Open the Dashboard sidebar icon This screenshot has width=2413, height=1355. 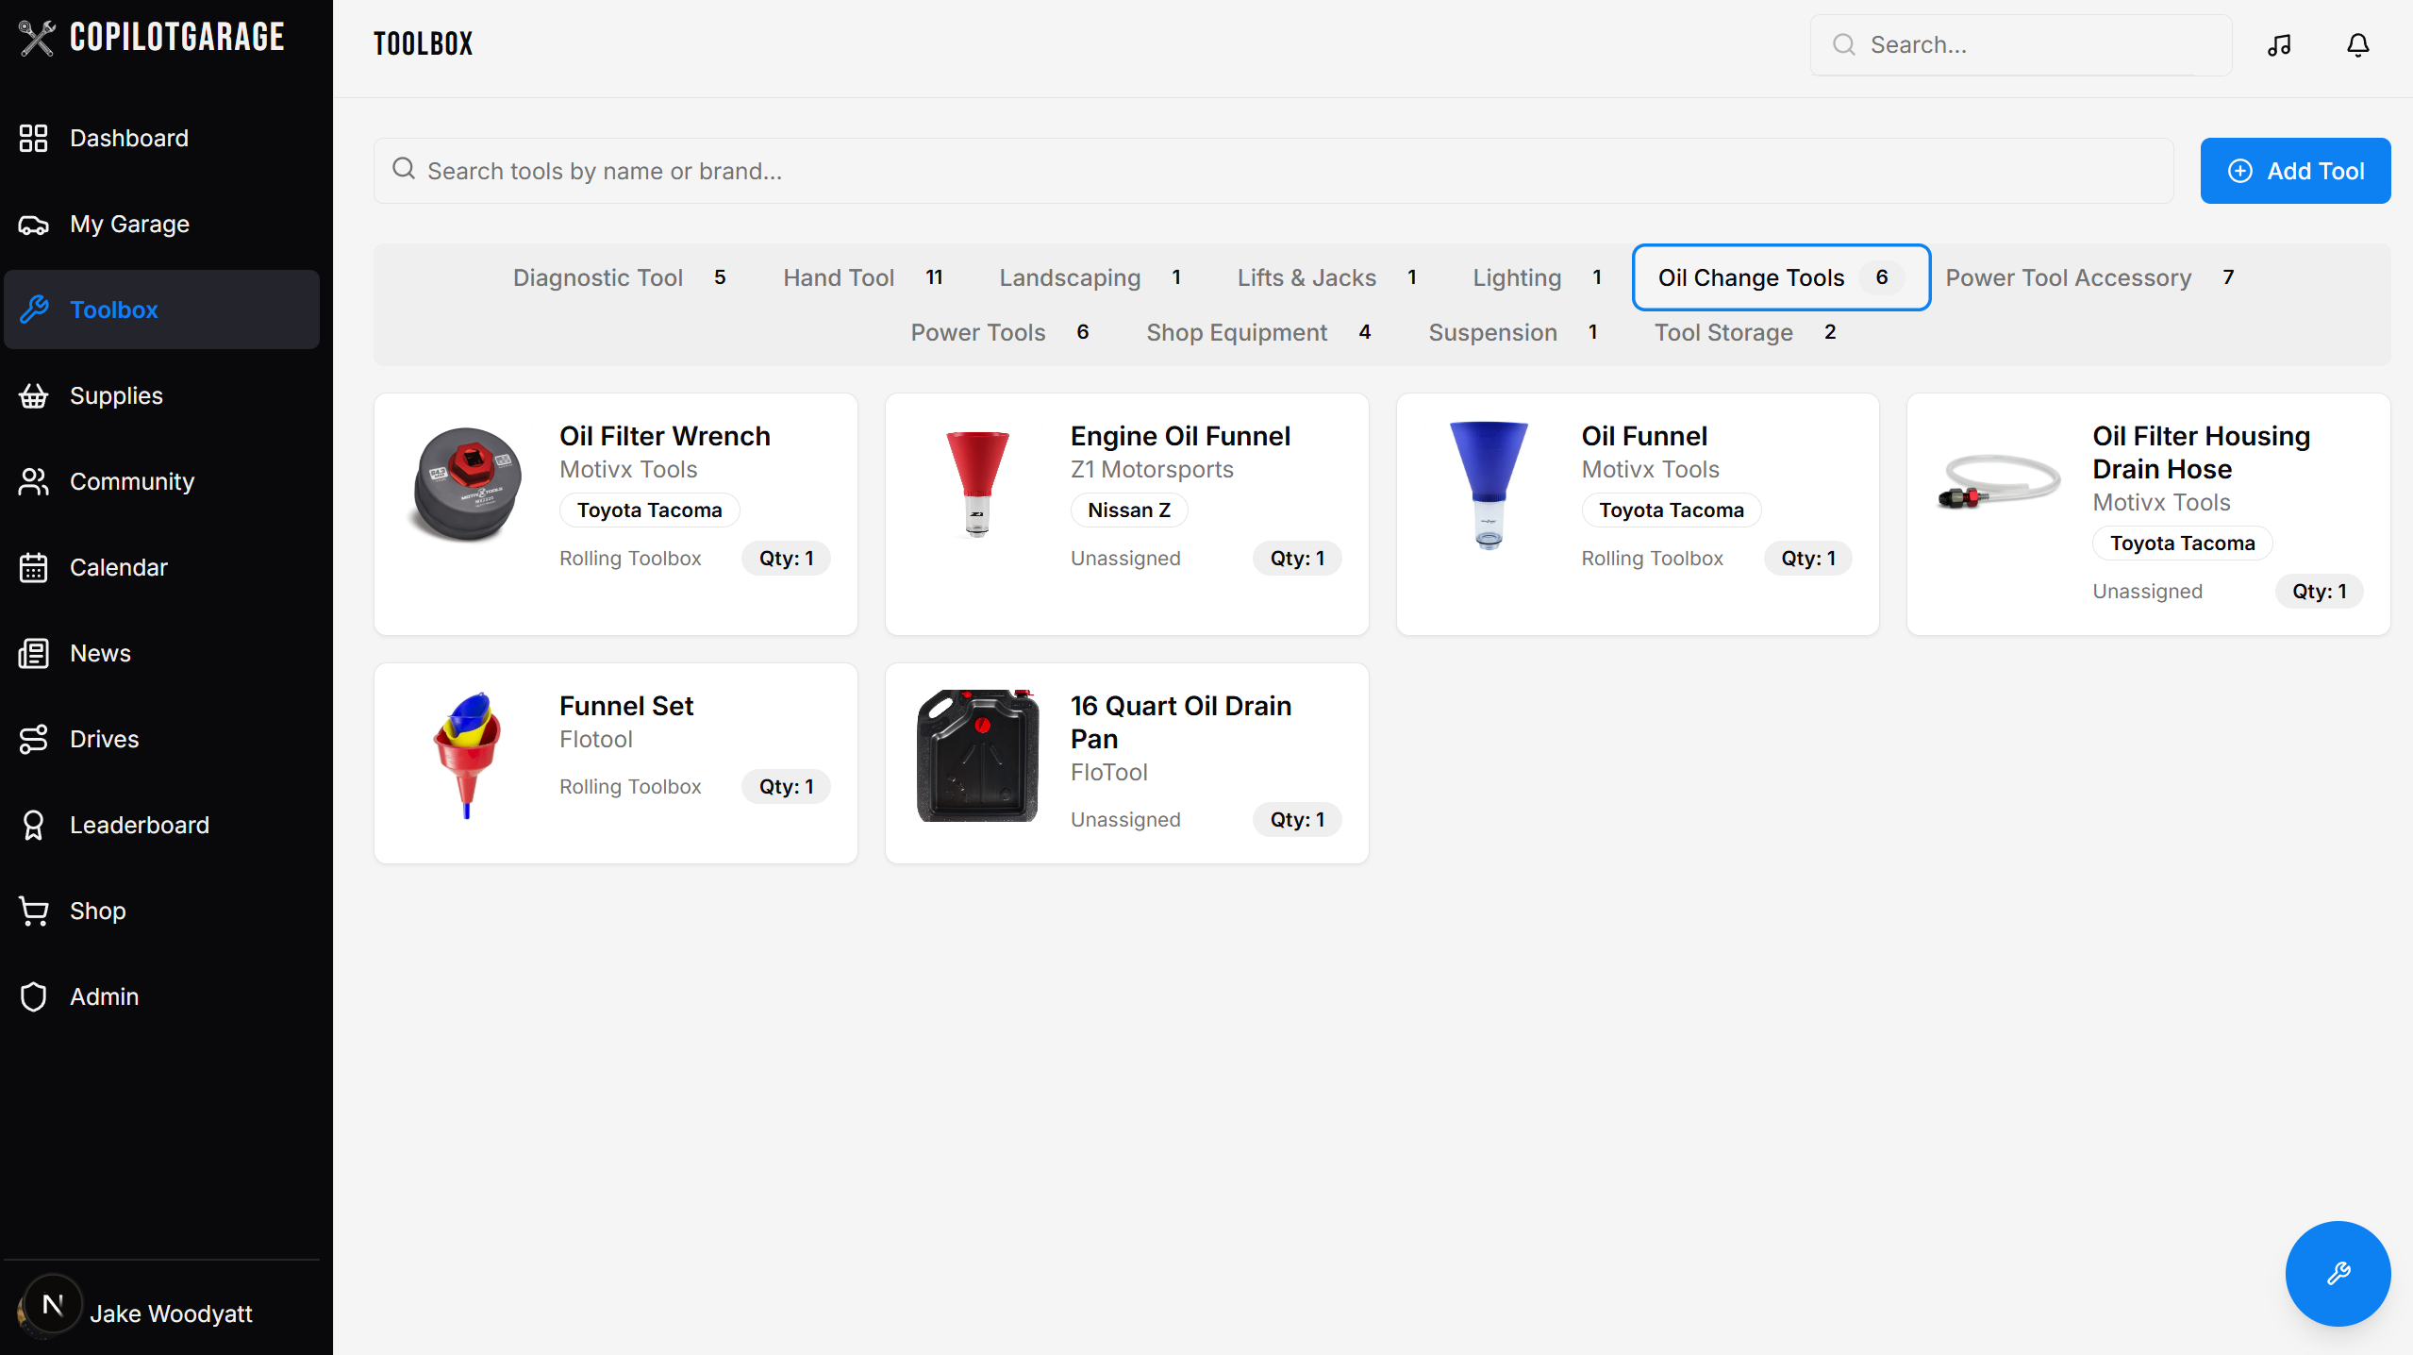[x=34, y=138]
